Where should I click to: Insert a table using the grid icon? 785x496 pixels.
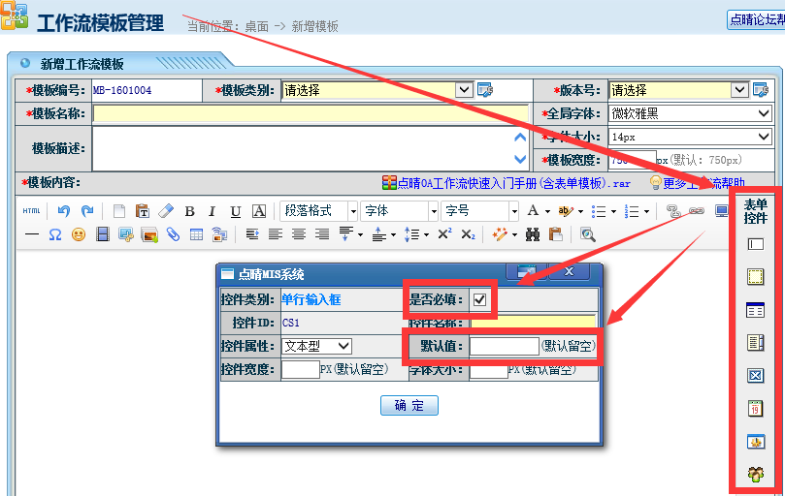tap(196, 234)
